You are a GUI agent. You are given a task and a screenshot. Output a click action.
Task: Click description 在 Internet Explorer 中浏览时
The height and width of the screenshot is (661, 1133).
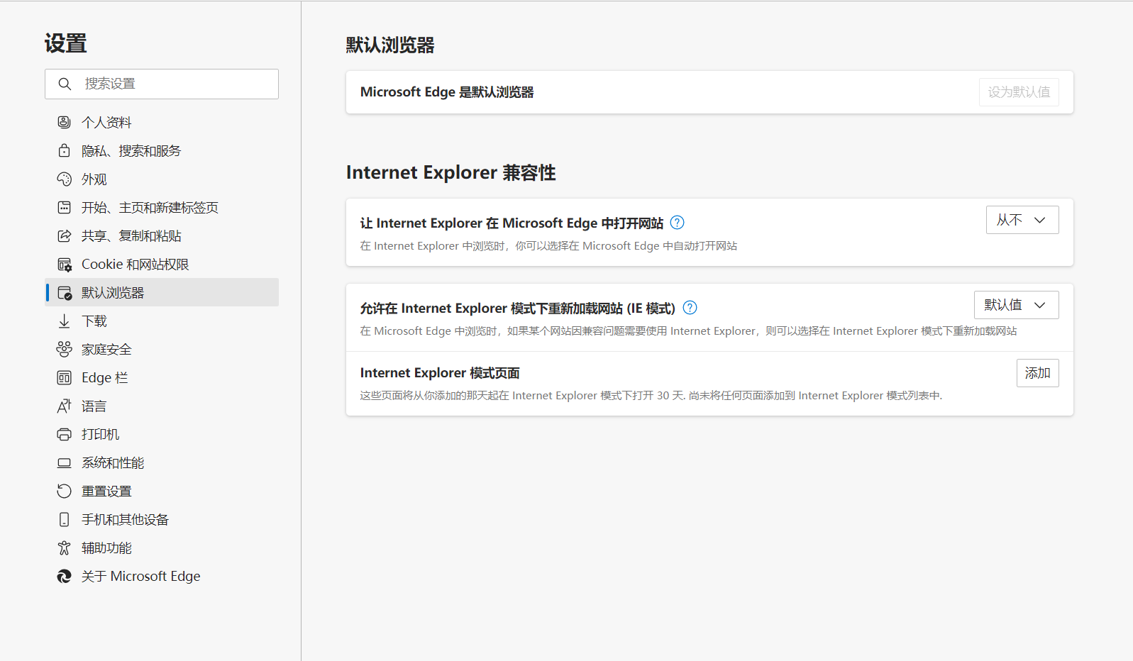(x=548, y=246)
